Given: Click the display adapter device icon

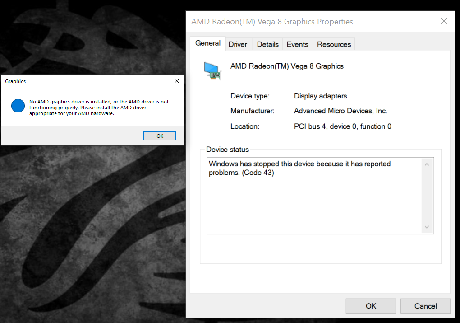Looking at the screenshot, I should [x=212, y=70].
